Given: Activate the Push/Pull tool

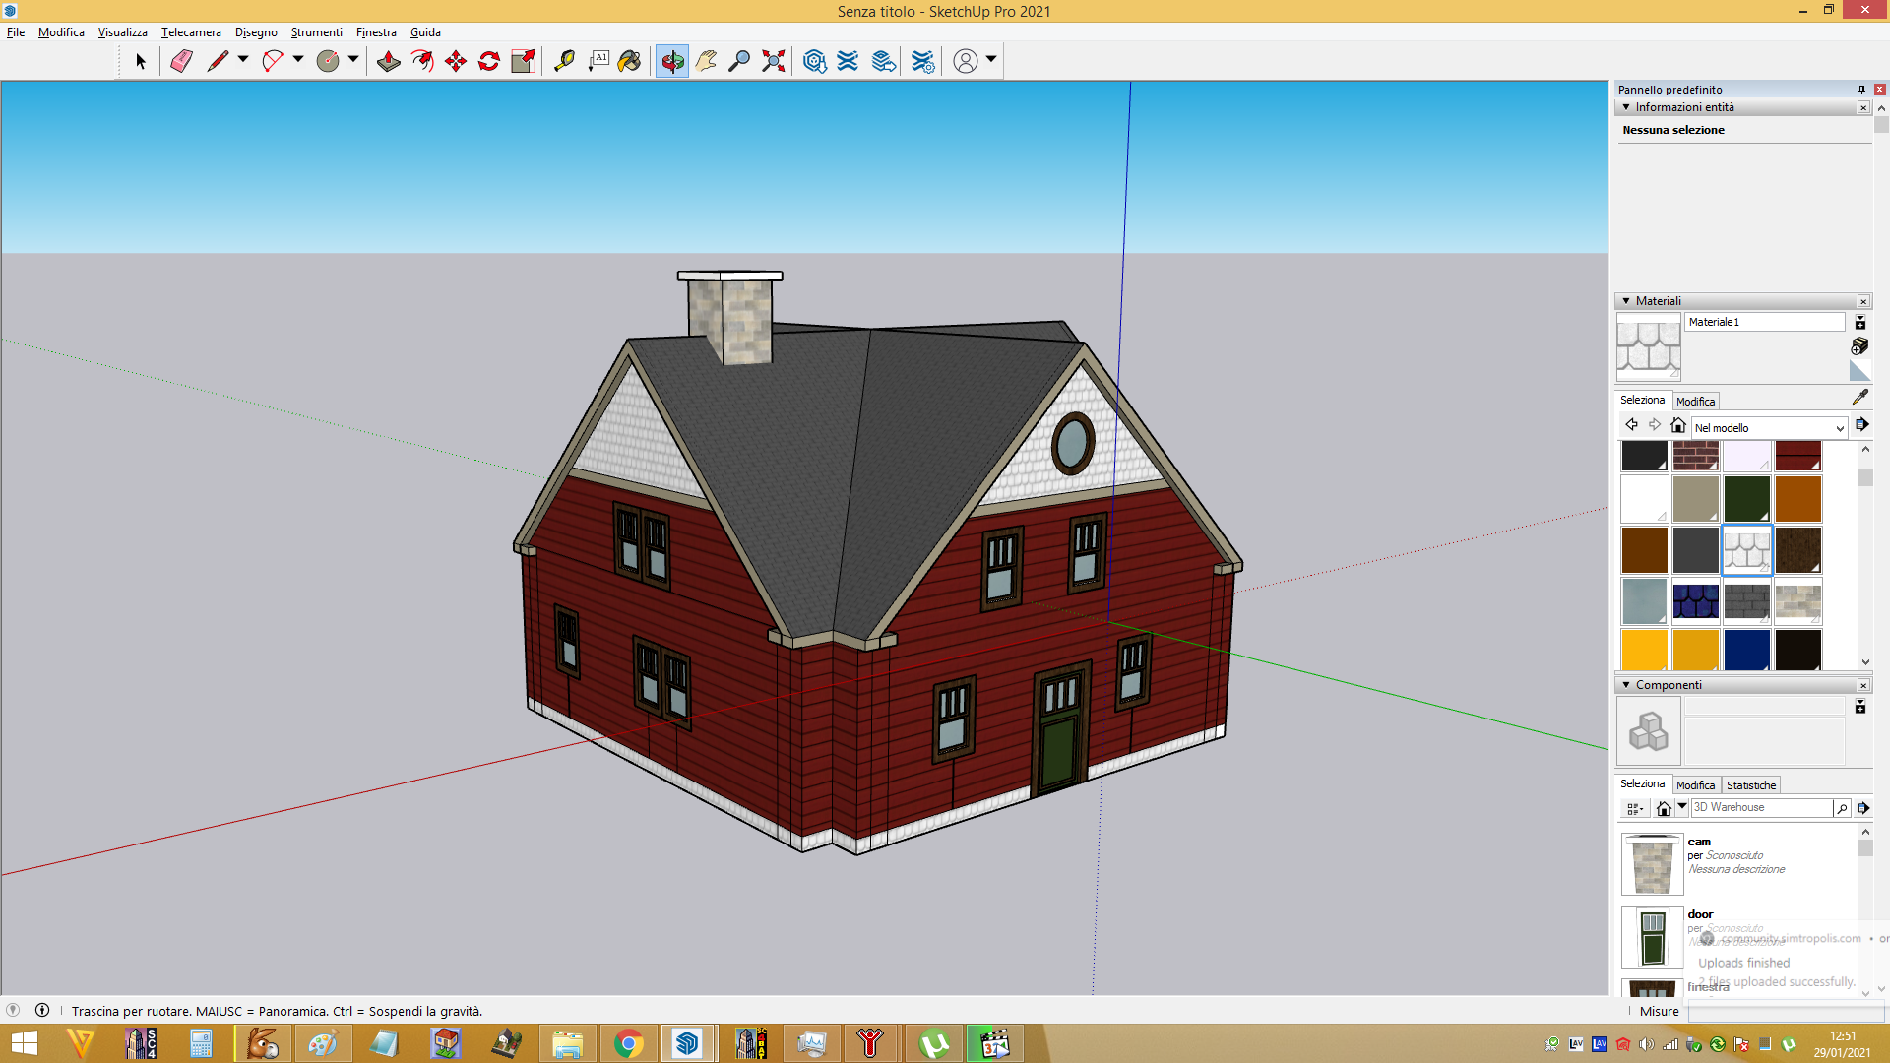Looking at the screenshot, I should coord(388,61).
